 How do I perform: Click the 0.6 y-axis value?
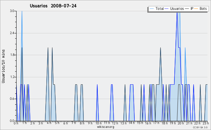click(12, 99)
